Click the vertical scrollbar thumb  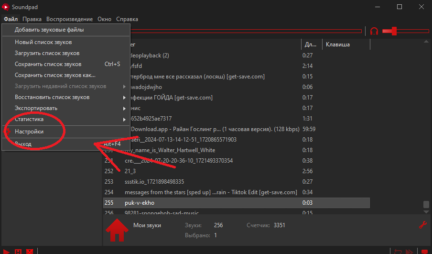point(426,204)
